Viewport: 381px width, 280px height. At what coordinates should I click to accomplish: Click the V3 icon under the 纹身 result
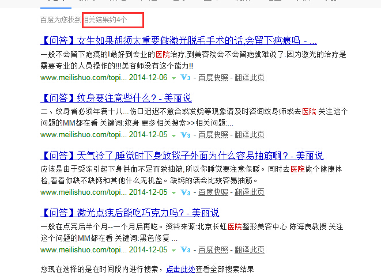(x=185, y=135)
